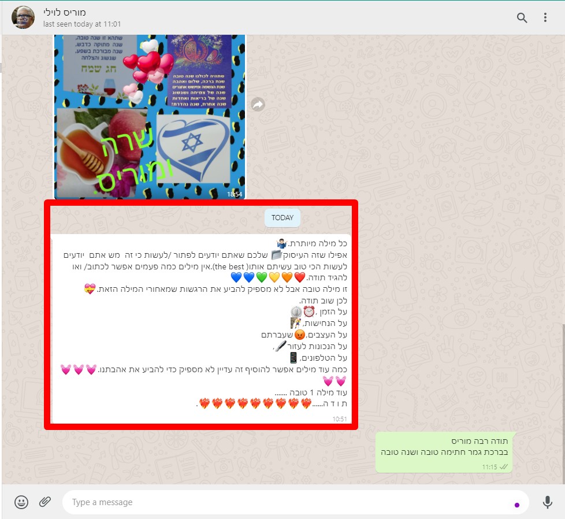
Task: Click the paperclip attach icon
Action: [45, 502]
